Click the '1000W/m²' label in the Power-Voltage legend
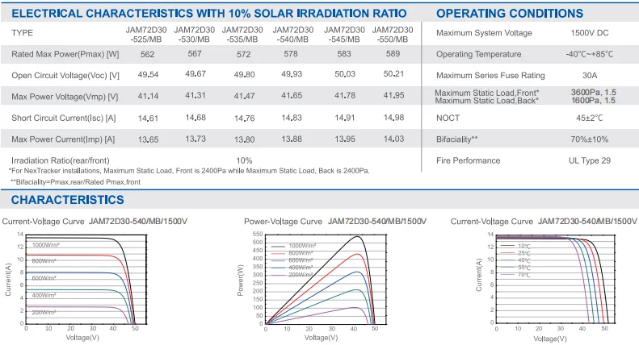639x345 pixels. coord(302,246)
